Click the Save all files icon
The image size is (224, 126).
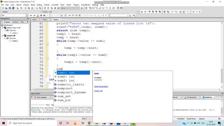tap(13, 8)
